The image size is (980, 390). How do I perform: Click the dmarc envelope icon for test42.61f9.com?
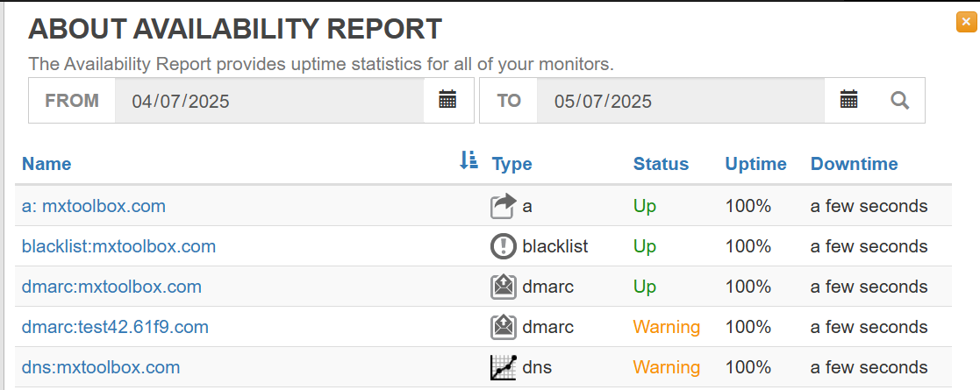point(503,327)
